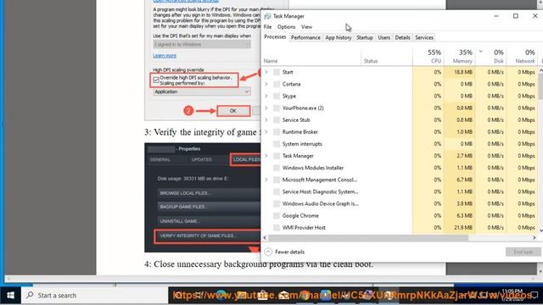Click the Task Manager process row icon
The image size is (543, 305).
coord(277,156)
